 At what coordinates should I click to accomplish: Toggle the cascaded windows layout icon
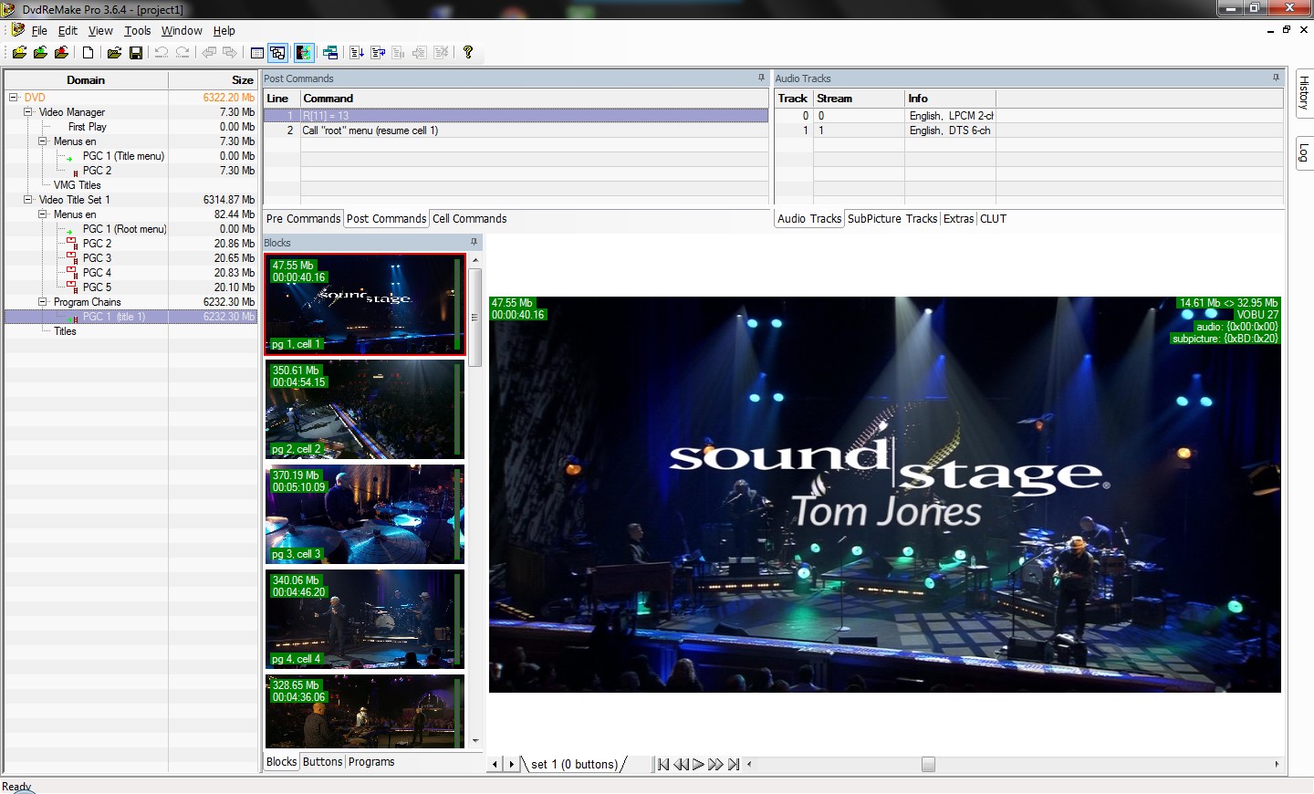point(278,53)
